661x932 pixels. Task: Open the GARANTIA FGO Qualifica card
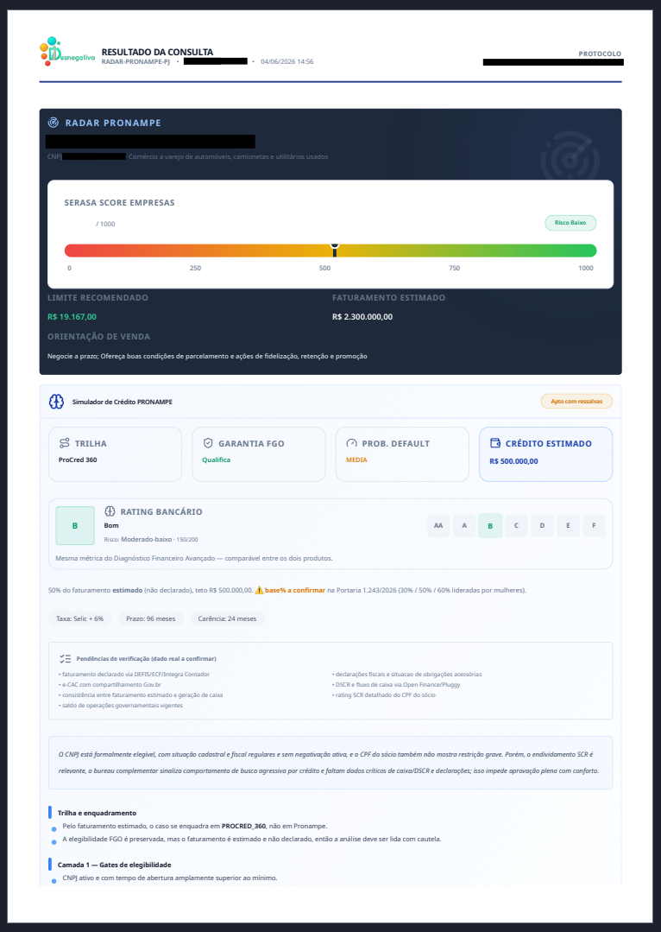pyautogui.click(x=259, y=454)
